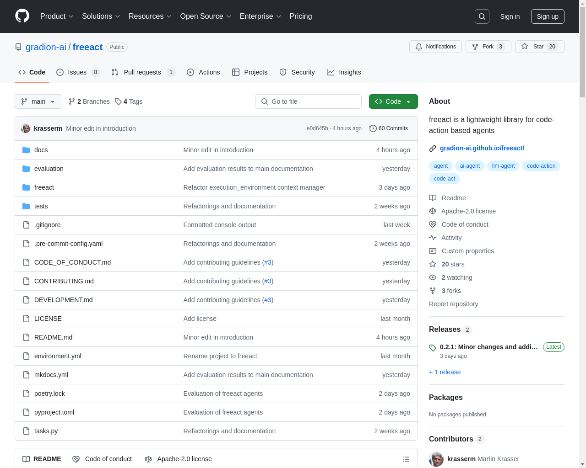This screenshot has width=586, height=468.
Task: Open the poetry.lock file
Action: coord(49,394)
